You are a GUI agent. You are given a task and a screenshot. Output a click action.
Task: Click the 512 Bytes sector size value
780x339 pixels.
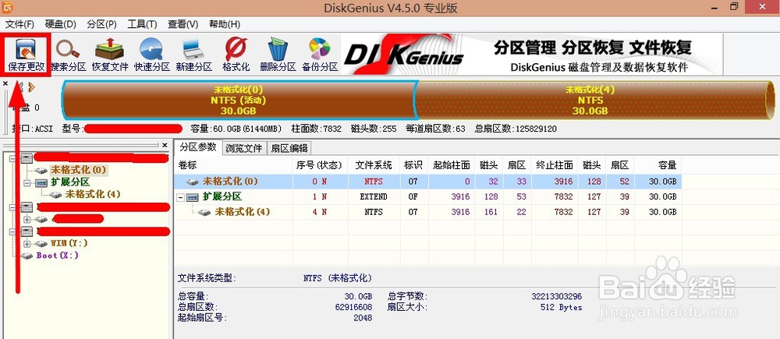[561, 308]
